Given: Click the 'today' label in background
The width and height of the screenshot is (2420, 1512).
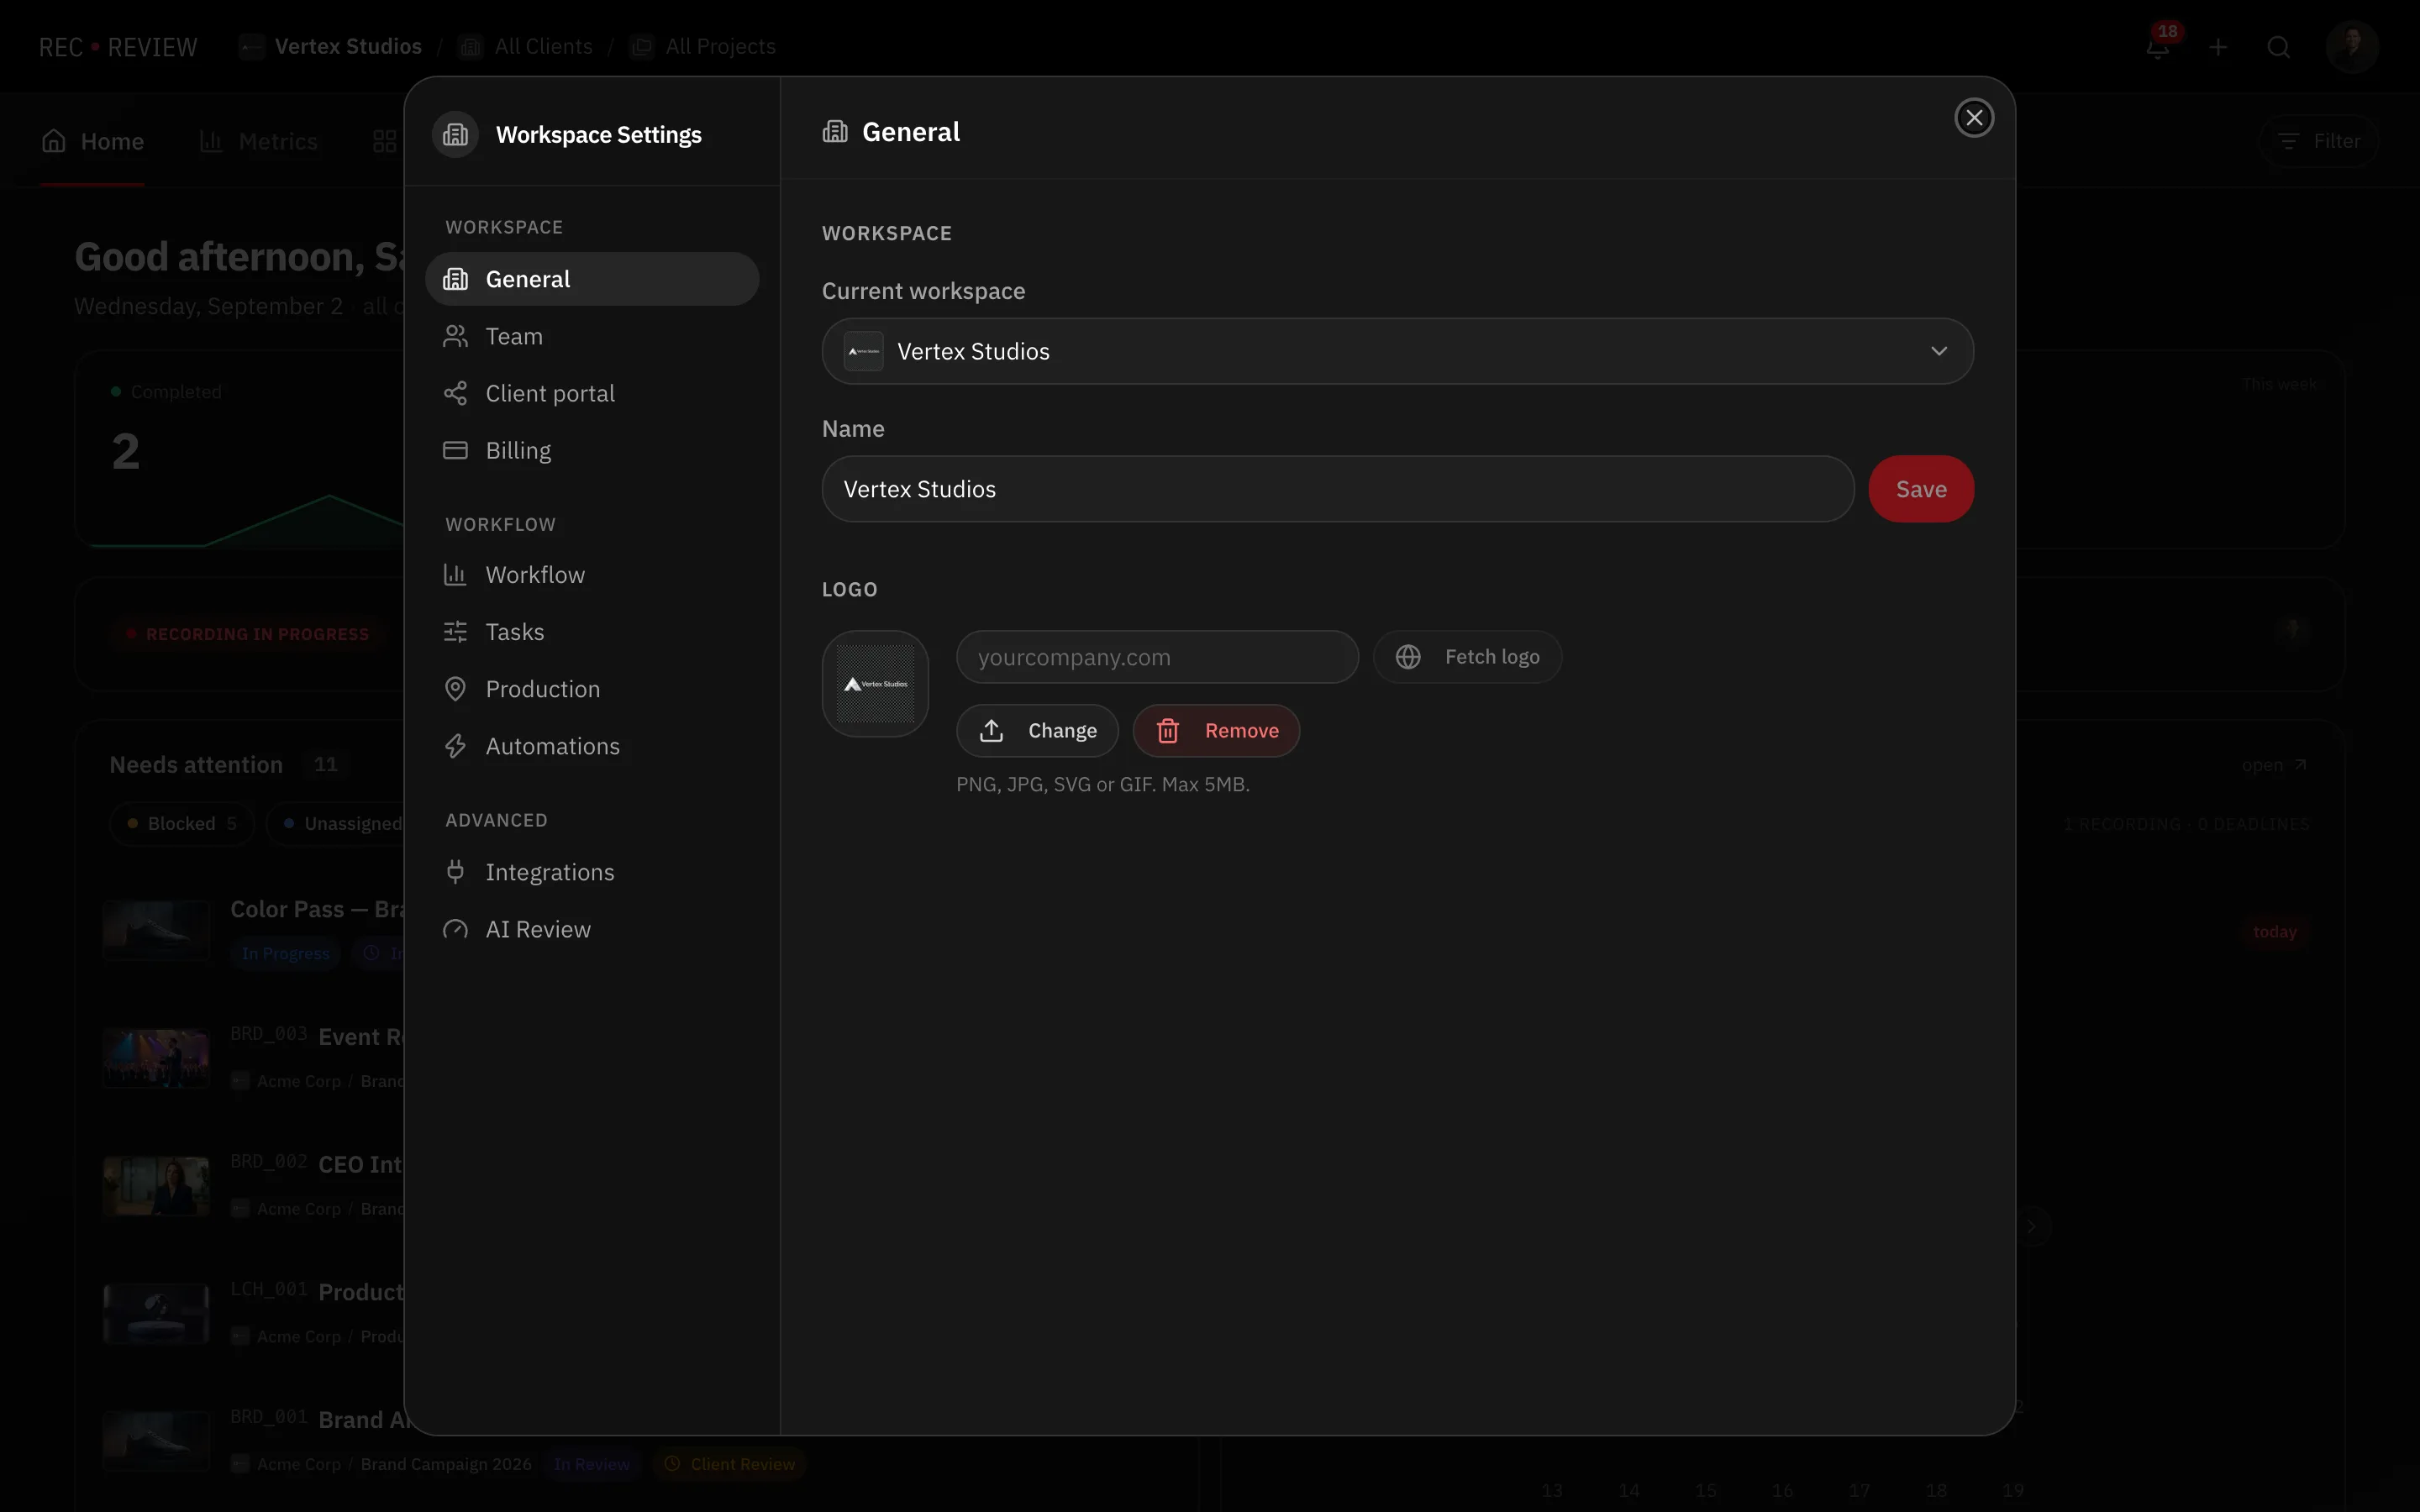Looking at the screenshot, I should click(x=2274, y=931).
